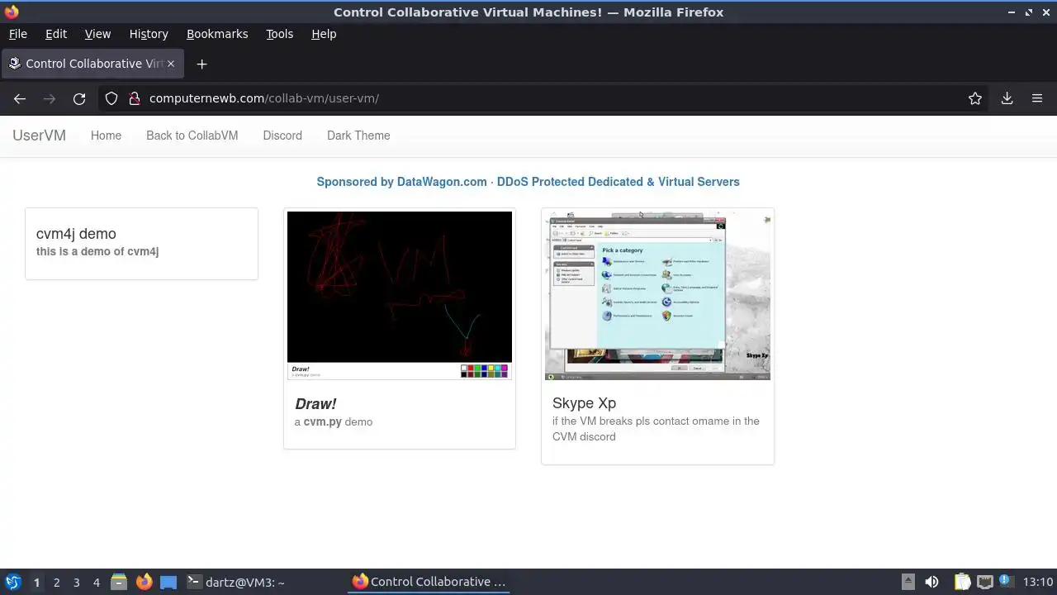The height and width of the screenshot is (595, 1057).
Task: Click the browser Forward arrow
Action: point(50,98)
